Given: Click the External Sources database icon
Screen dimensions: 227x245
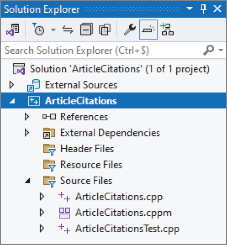Looking at the screenshot, I should pyautogui.click(x=34, y=85).
